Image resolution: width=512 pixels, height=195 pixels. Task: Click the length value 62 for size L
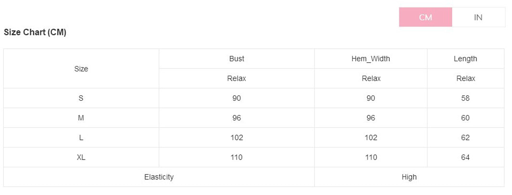pos(465,138)
